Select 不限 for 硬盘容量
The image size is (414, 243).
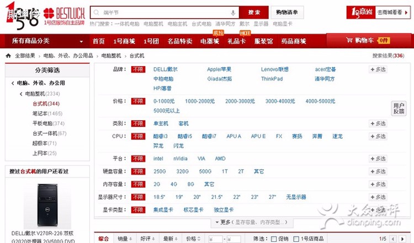point(138,171)
